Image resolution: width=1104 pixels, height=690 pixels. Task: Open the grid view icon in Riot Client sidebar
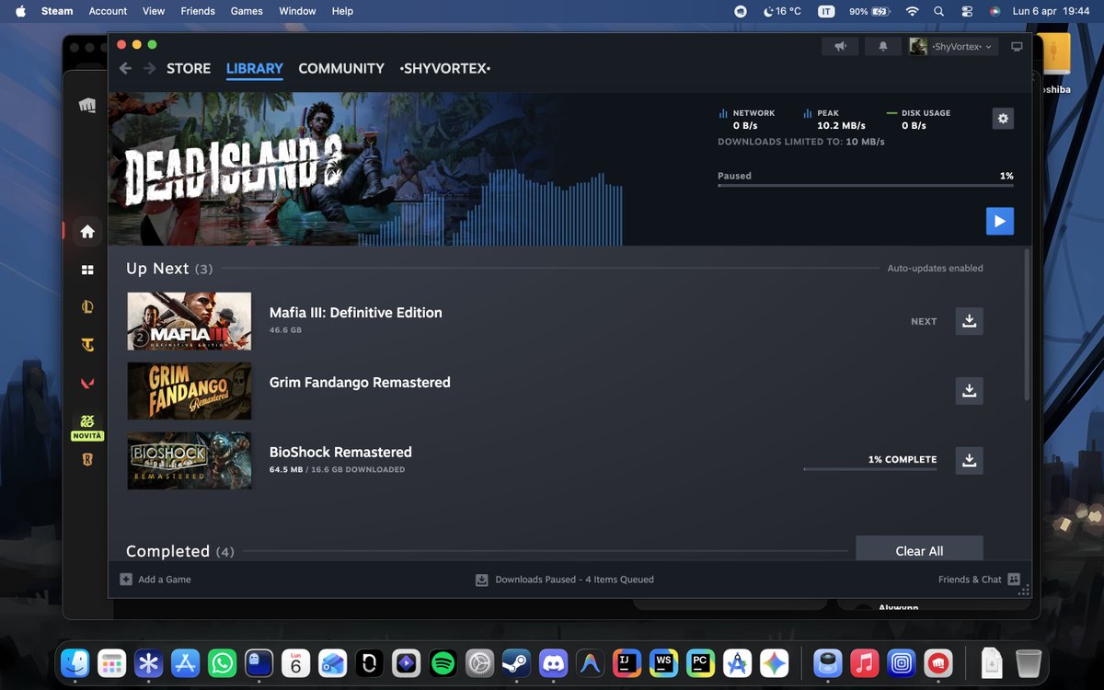87,270
